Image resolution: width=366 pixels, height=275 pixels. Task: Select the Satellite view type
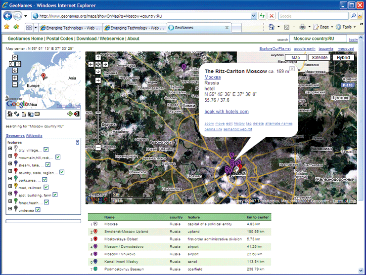[x=320, y=58]
